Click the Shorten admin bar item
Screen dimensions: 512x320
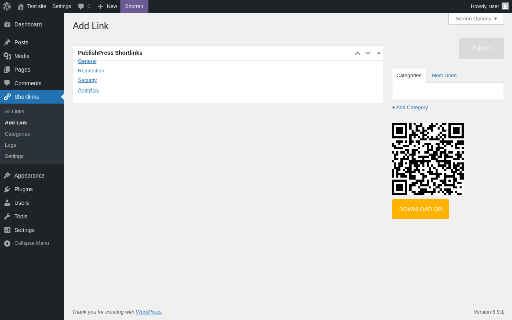pyautogui.click(x=134, y=6)
